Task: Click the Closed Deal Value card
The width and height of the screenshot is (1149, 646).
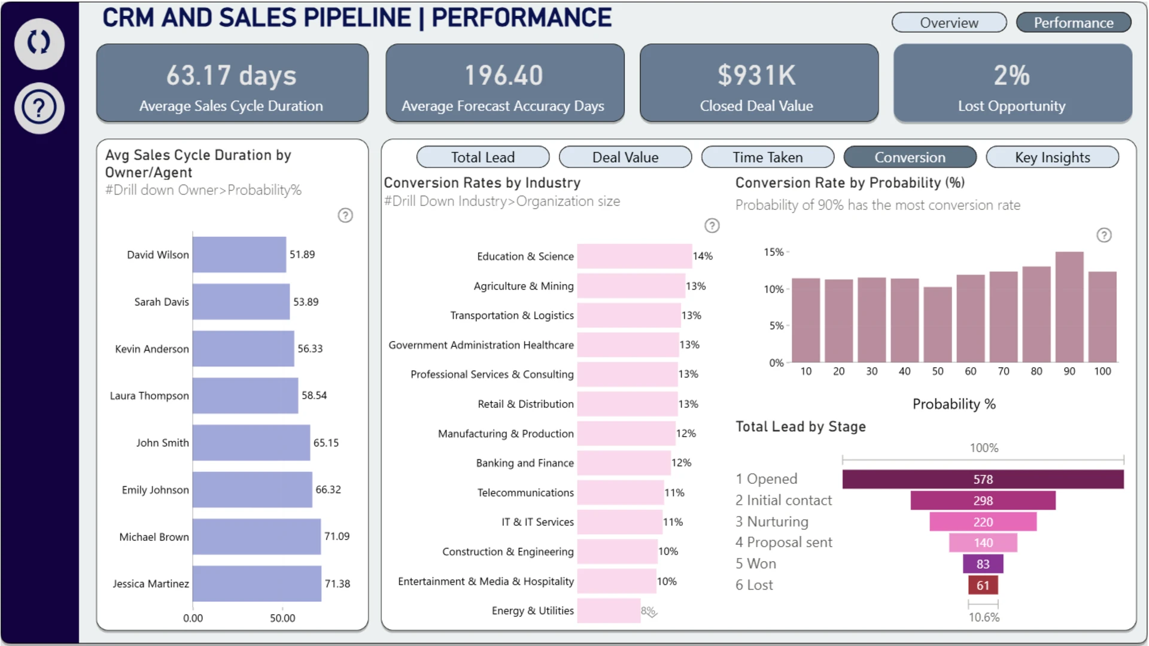Action: (759, 83)
